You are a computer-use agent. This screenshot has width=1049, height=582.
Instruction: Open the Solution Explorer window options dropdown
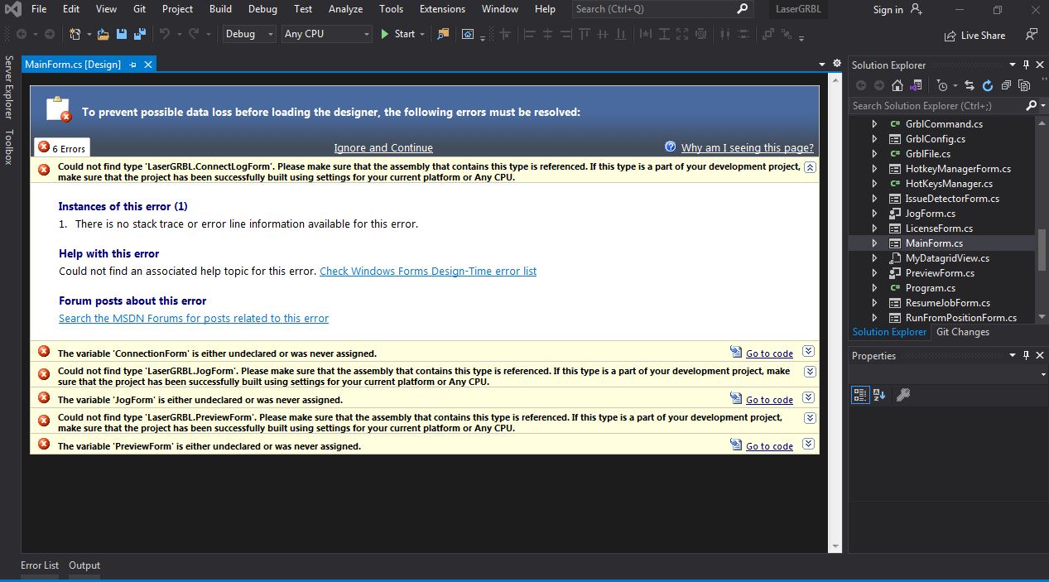tap(1012, 65)
